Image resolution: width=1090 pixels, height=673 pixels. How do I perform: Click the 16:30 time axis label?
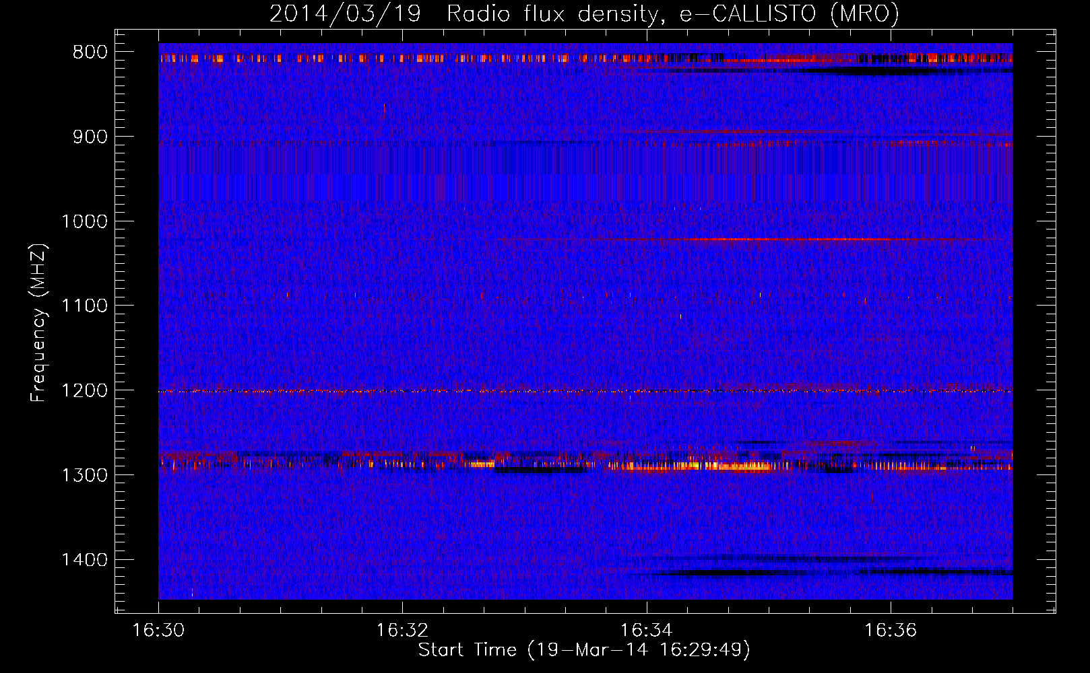[x=158, y=631]
